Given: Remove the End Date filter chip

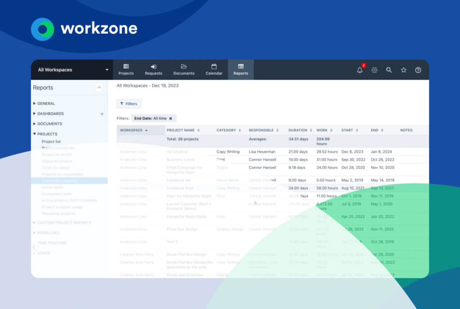Looking at the screenshot, I should [x=170, y=119].
